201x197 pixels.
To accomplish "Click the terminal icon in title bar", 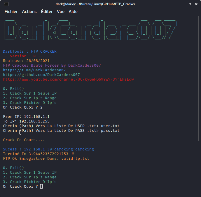I will 6,4.
